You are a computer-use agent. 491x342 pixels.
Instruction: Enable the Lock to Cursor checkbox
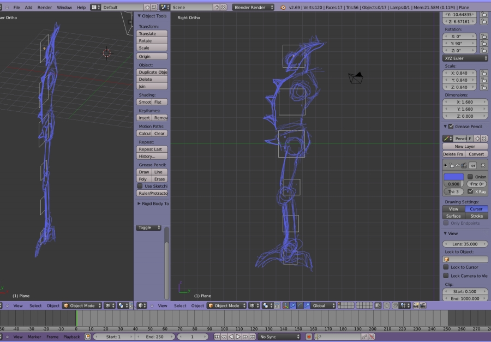(446, 267)
